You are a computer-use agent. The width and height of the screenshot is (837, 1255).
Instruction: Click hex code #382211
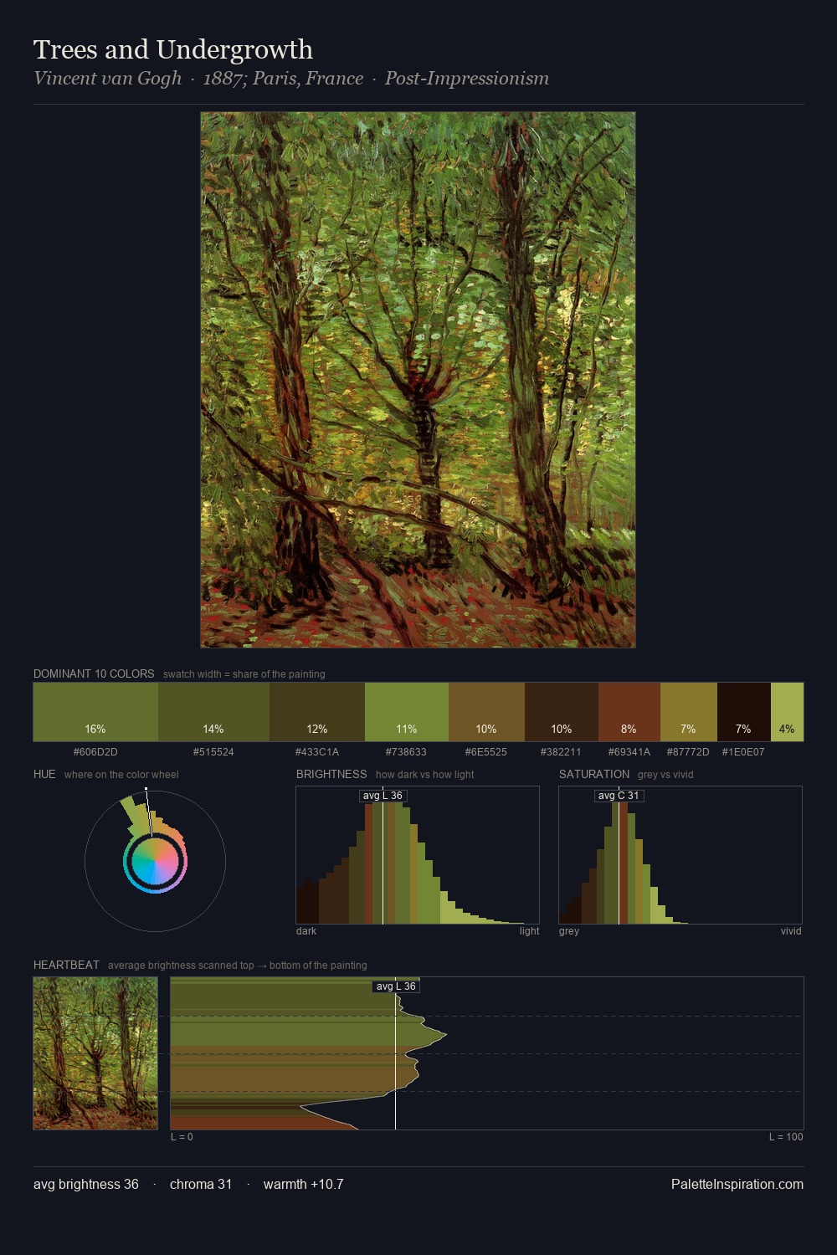point(561,752)
